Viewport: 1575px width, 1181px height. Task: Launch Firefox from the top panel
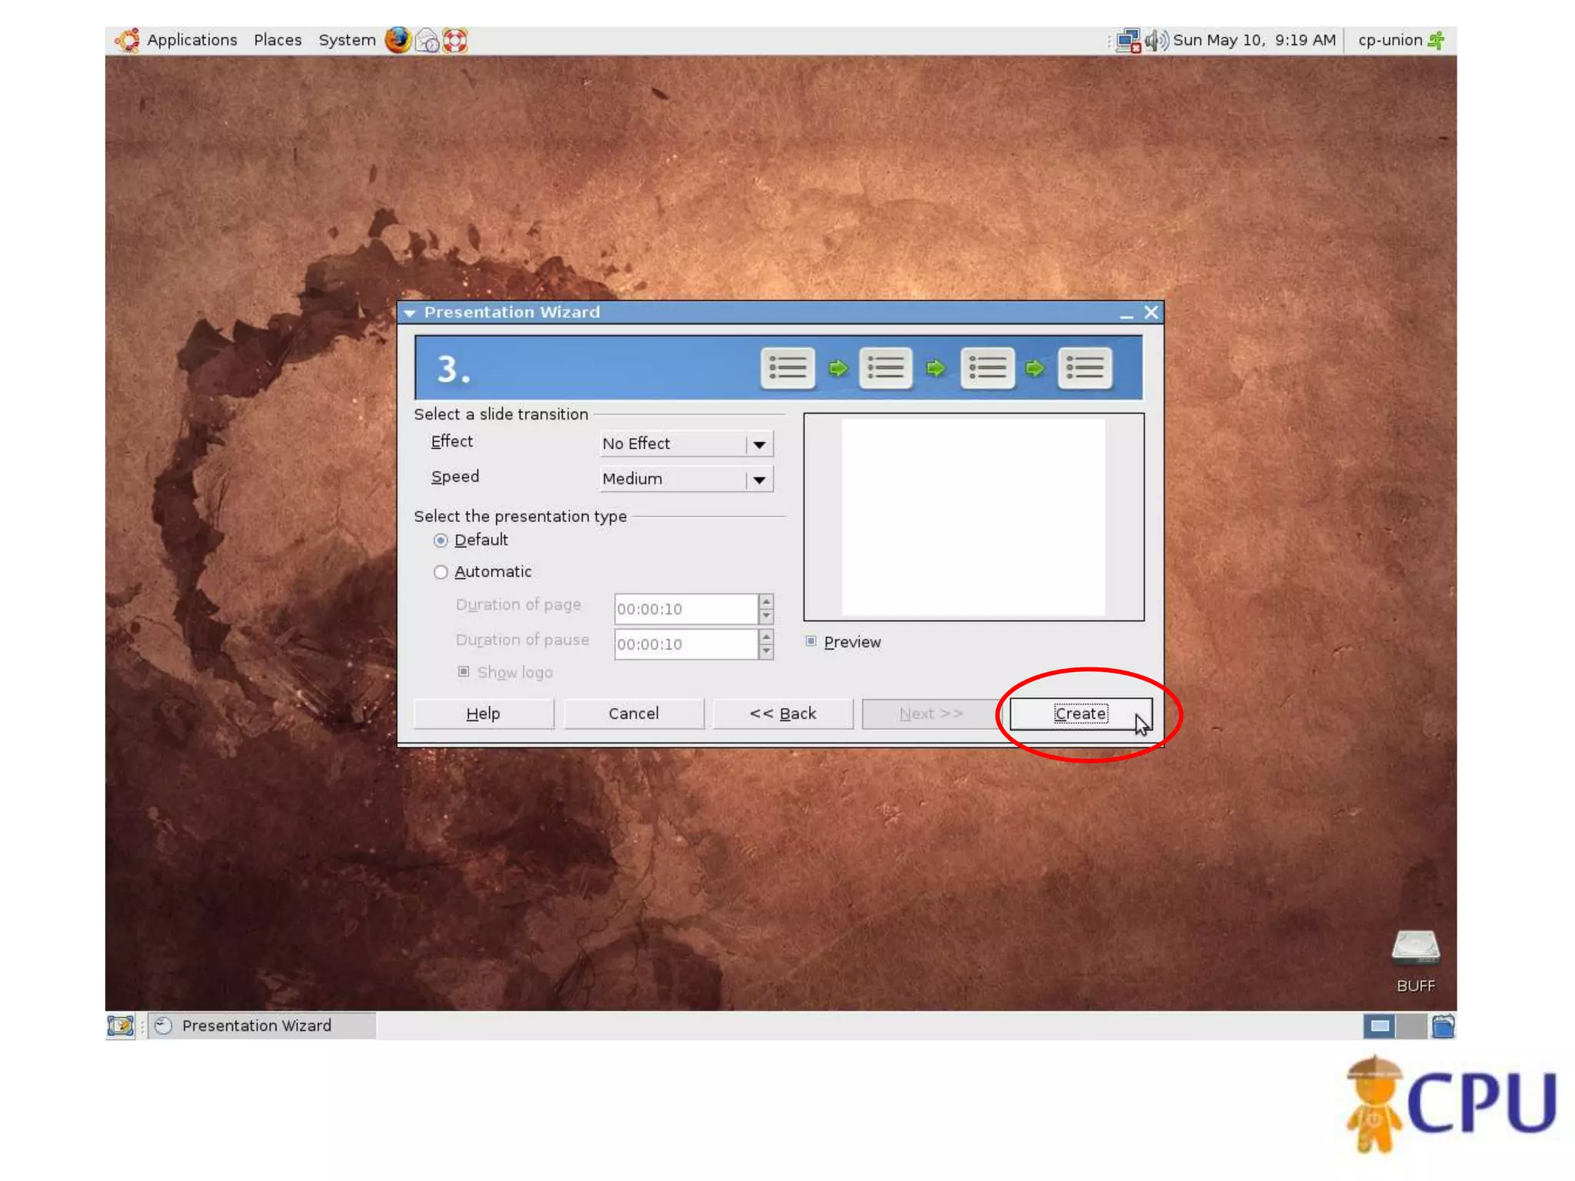click(398, 40)
